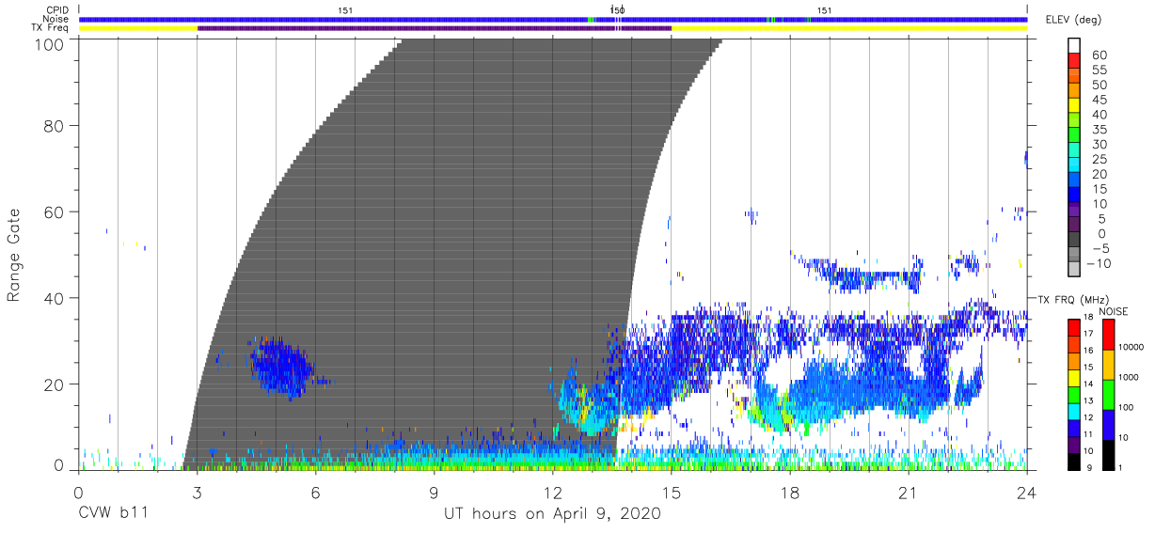Select yellow 40–45 segment of elevation colorbar
Image resolution: width=1155 pixels, height=533 pixels.
1074,104
